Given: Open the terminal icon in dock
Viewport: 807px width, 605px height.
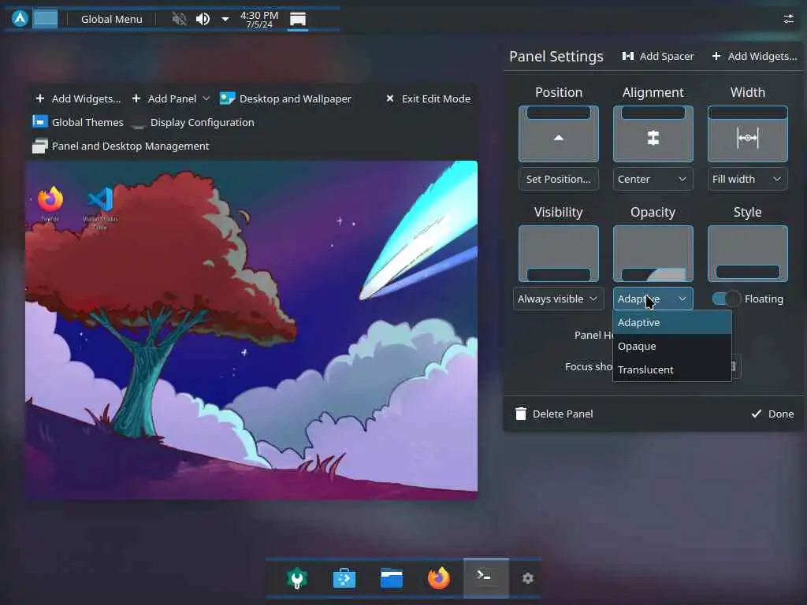Looking at the screenshot, I should pos(486,577).
